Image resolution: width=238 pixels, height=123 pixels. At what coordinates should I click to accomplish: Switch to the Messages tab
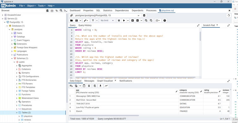click(89, 81)
